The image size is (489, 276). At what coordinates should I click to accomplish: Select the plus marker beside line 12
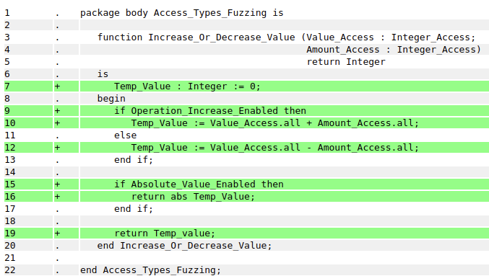click(57, 148)
